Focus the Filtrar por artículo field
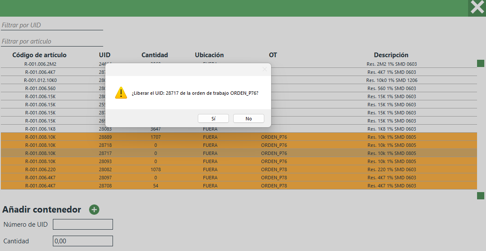The width and height of the screenshot is (486, 251). pyautogui.click(x=52, y=41)
